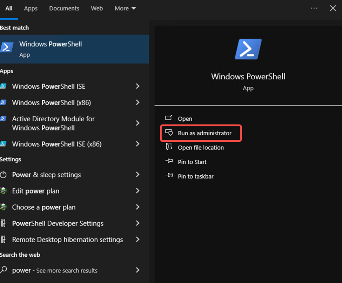Viewport: 342px width, 283px height.
Task: Click the Edit power plan icon
Action: [x=4, y=191]
